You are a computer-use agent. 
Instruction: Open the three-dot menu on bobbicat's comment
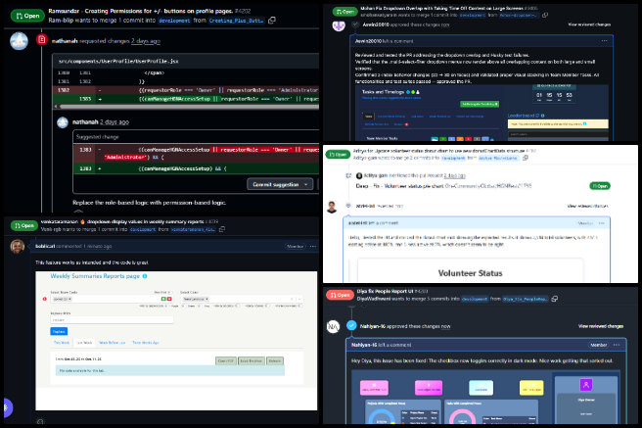311,245
